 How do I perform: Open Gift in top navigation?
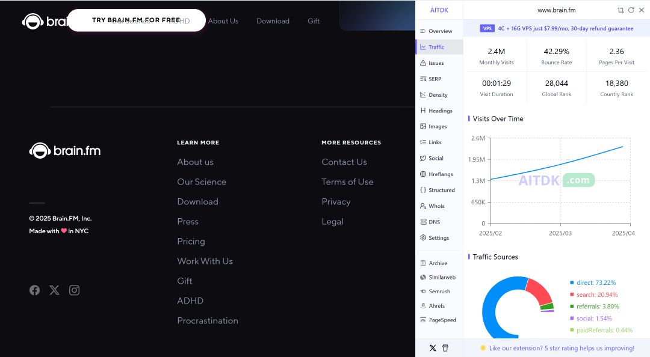point(314,20)
